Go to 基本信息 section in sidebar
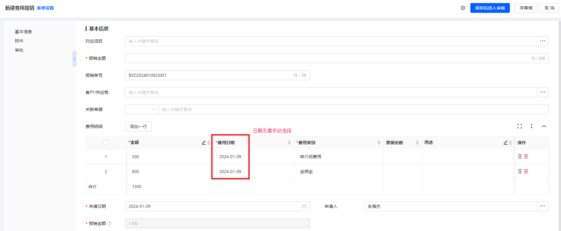This screenshot has height=231, width=561. (x=23, y=32)
